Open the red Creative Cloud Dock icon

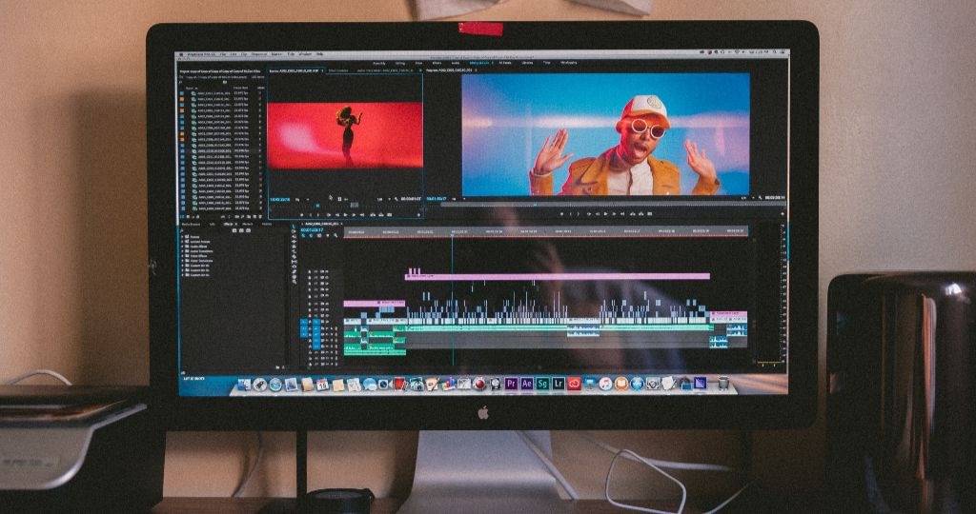574,384
